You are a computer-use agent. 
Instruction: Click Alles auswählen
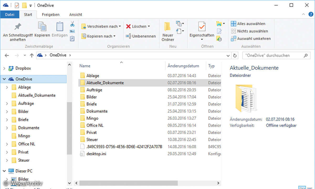pos(248,24)
